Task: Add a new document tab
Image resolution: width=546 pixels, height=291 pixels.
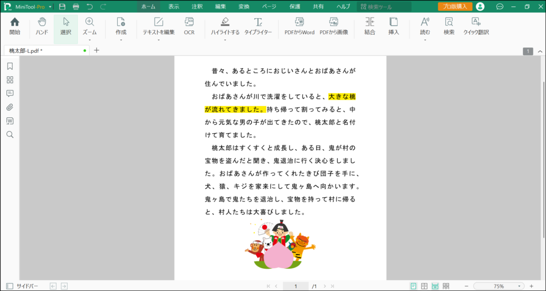Action: point(97,51)
